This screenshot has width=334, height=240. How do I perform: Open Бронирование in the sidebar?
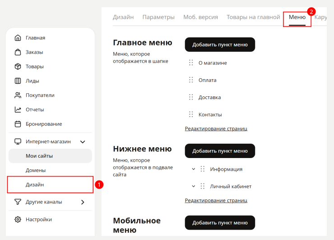click(50, 124)
